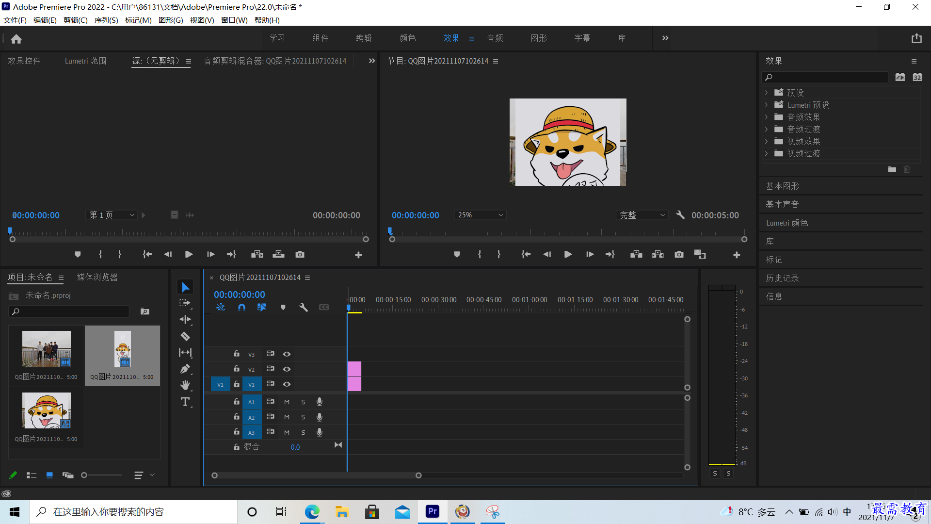Screen dimensions: 931x524
Task: Expand the Lumetri 预设 folder
Action: click(x=766, y=105)
